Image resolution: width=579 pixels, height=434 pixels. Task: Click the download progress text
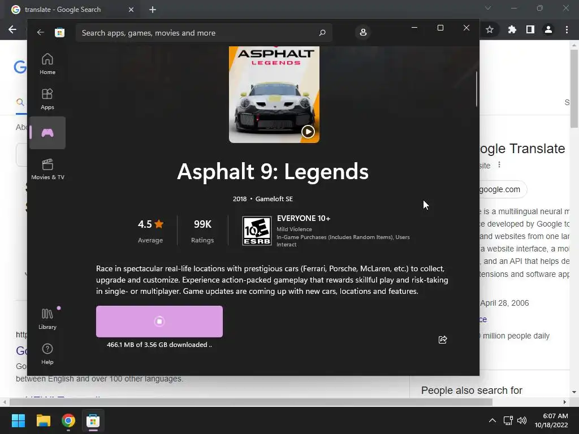tap(159, 345)
